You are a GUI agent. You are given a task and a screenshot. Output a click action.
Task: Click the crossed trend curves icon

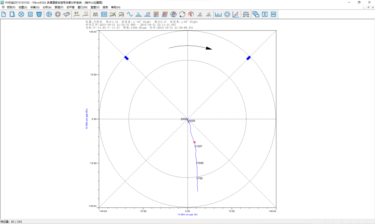coord(121,14)
